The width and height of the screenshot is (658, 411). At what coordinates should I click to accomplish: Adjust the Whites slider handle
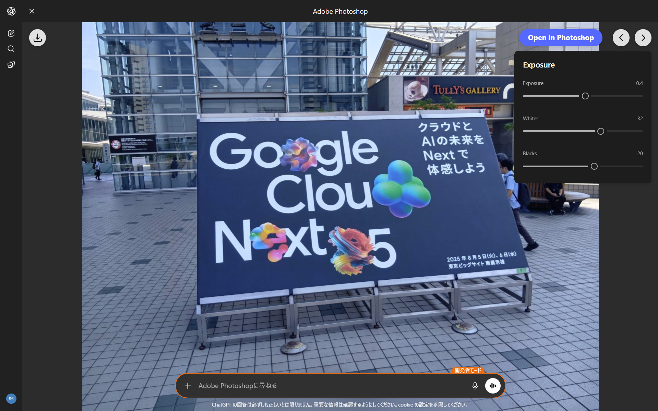[x=601, y=131]
